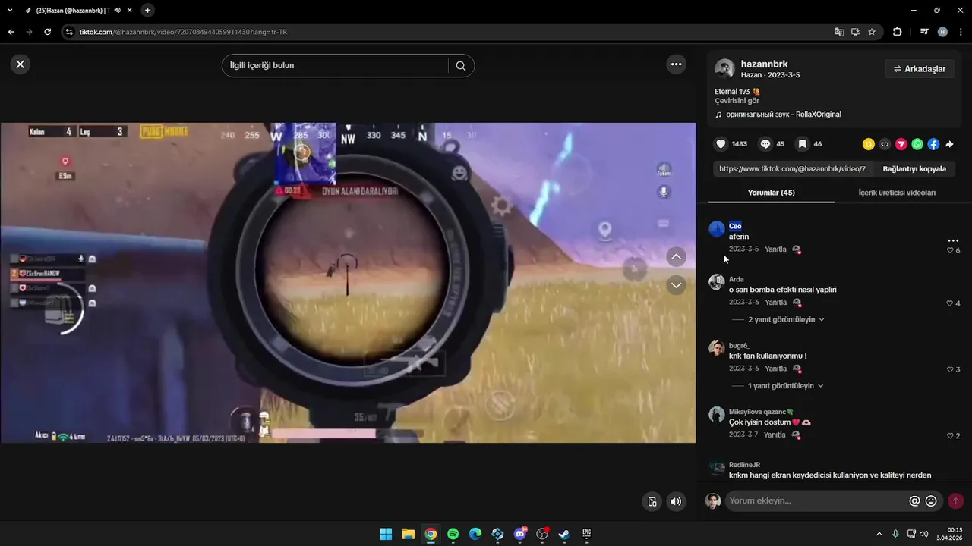The image size is (972, 546).
Task: Go back with browser back arrow
Action: 11,32
